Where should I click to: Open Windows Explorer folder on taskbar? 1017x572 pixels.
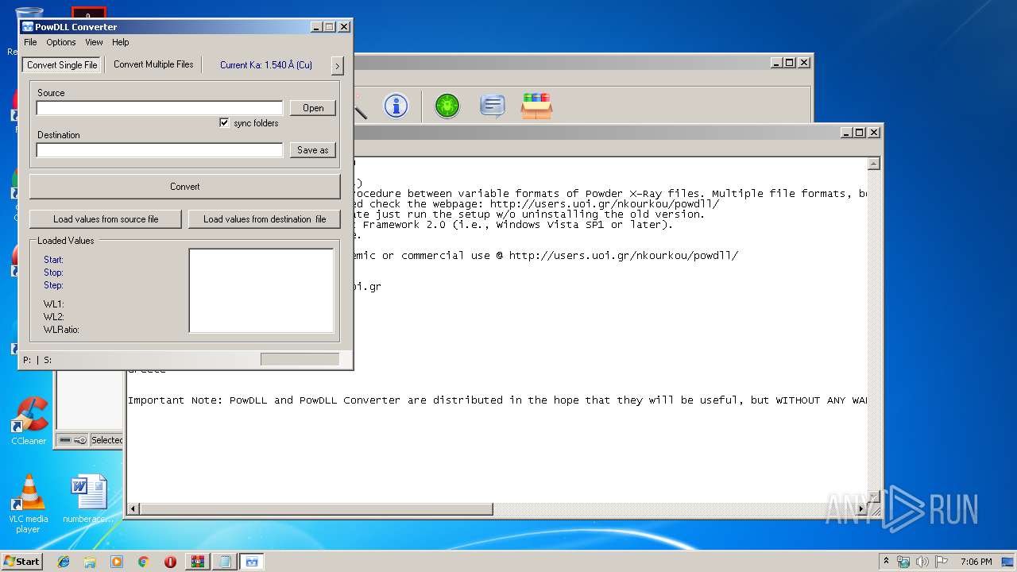[x=90, y=562]
